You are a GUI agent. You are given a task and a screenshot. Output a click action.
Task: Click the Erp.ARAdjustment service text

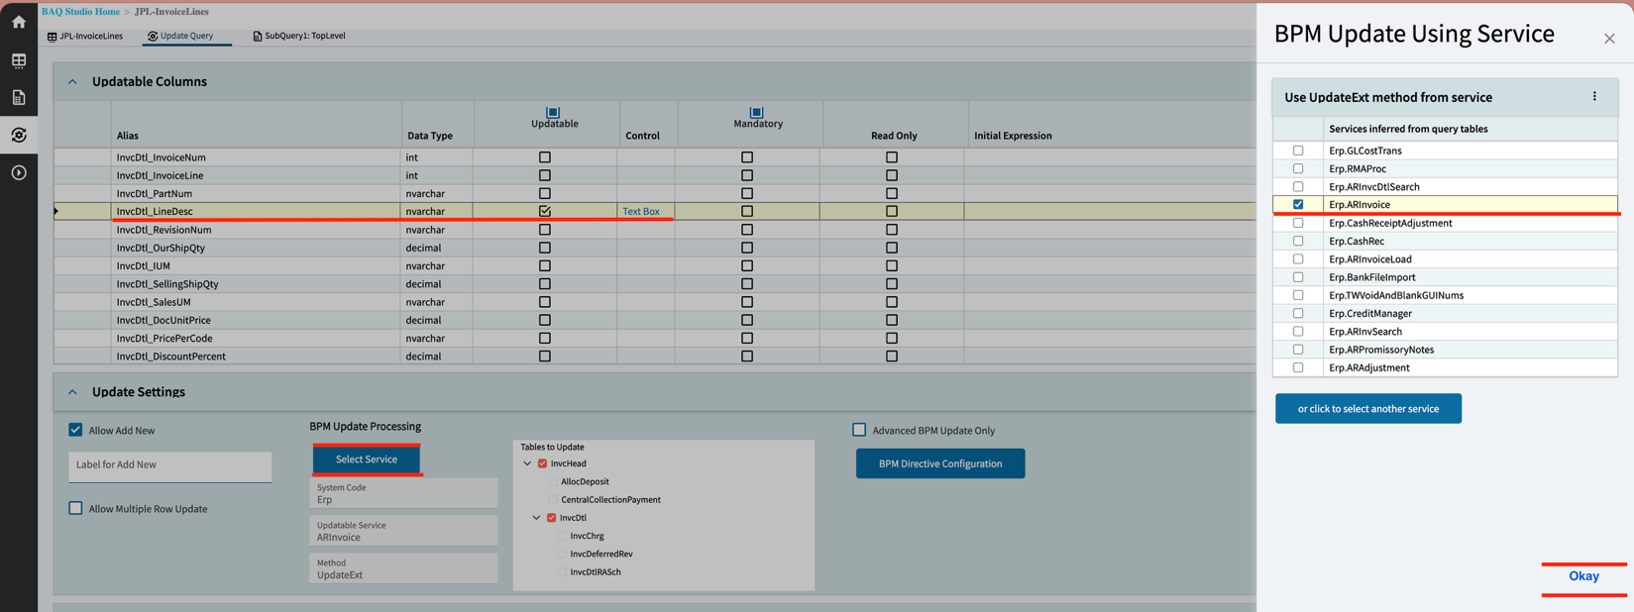point(1369,367)
